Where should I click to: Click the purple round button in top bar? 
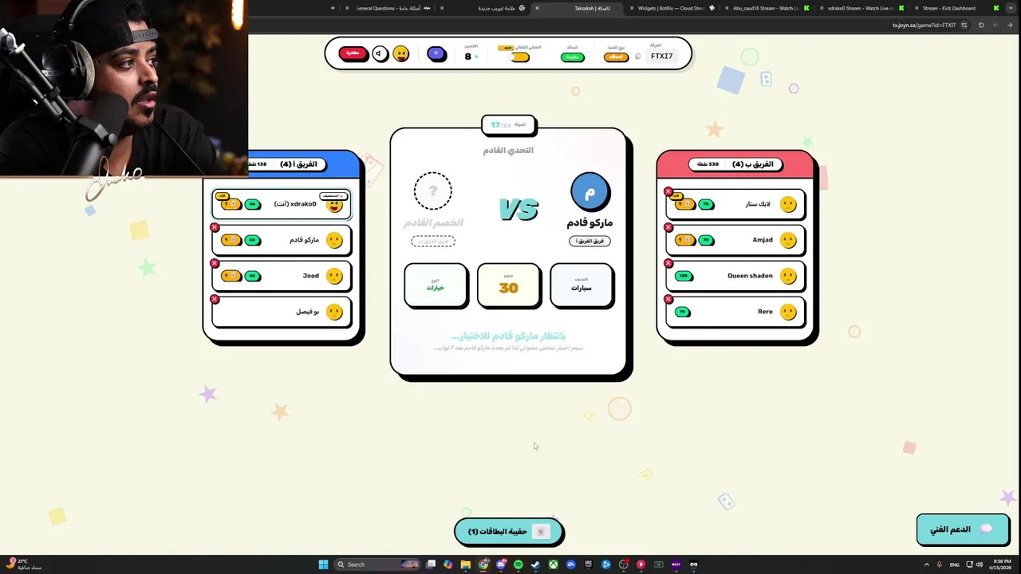[436, 53]
